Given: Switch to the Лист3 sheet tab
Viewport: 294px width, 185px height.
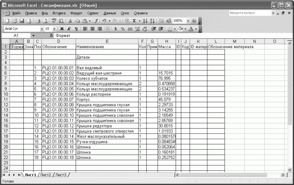Looking at the screenshot, I should (61, 175).
